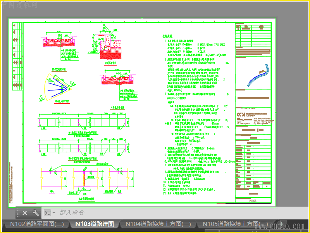The image size is (310, 233).
Task: Expand the recent commands dropdown arrow
Action: pos(54,213)
